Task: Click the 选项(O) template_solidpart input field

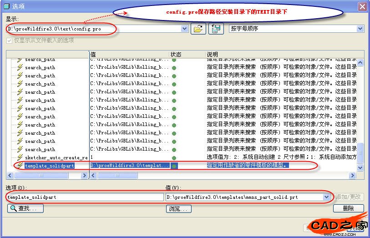Action: tap(85, 197)
